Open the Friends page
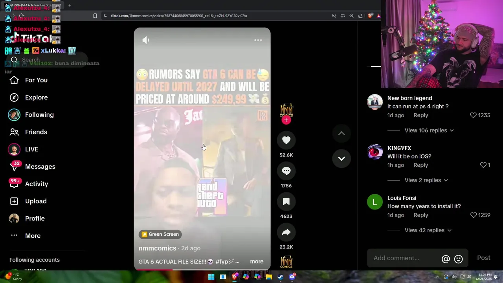This screenshot has width=503, height=283. (36, 132)
